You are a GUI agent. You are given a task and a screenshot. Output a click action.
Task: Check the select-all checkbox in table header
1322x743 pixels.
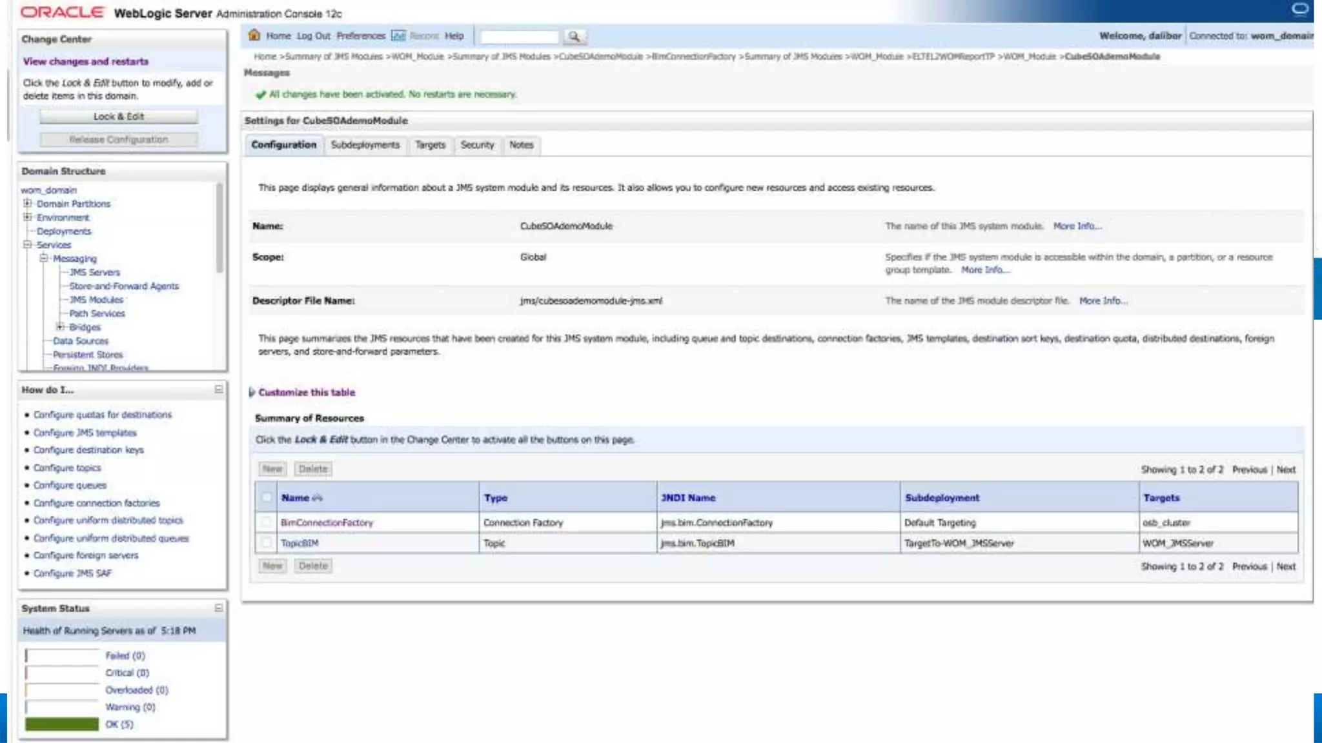click(x=267, y=497)
